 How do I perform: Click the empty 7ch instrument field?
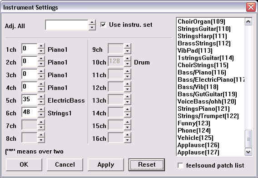(x=30, y=124)
